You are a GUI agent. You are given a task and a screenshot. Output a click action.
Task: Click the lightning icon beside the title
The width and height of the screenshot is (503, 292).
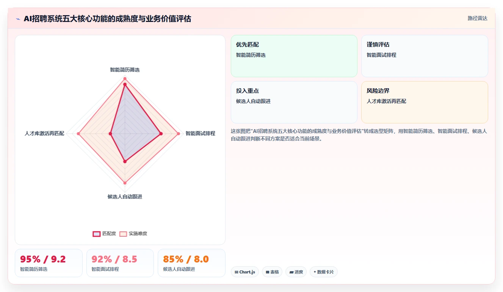tap(18, 19)
